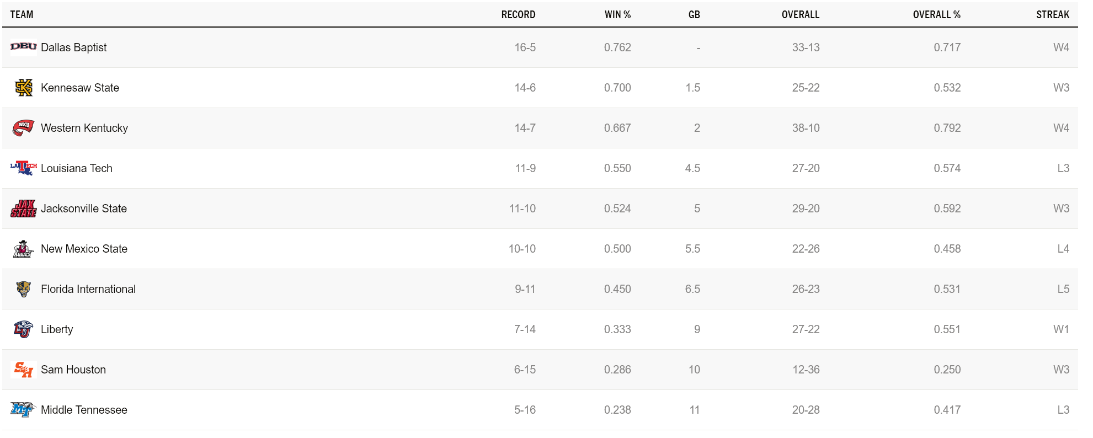1093x438 pixels.
Task: Click the Jax State logo icon
Action: coord(24,209)
